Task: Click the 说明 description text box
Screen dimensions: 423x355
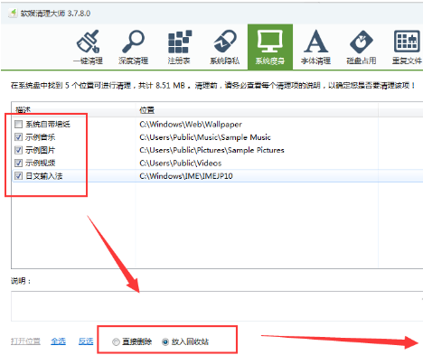Action: [217, 306]
